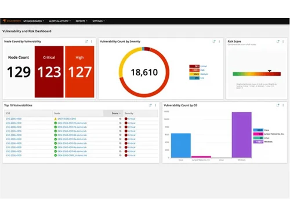Click the Node Count value 129

point(19,72)
